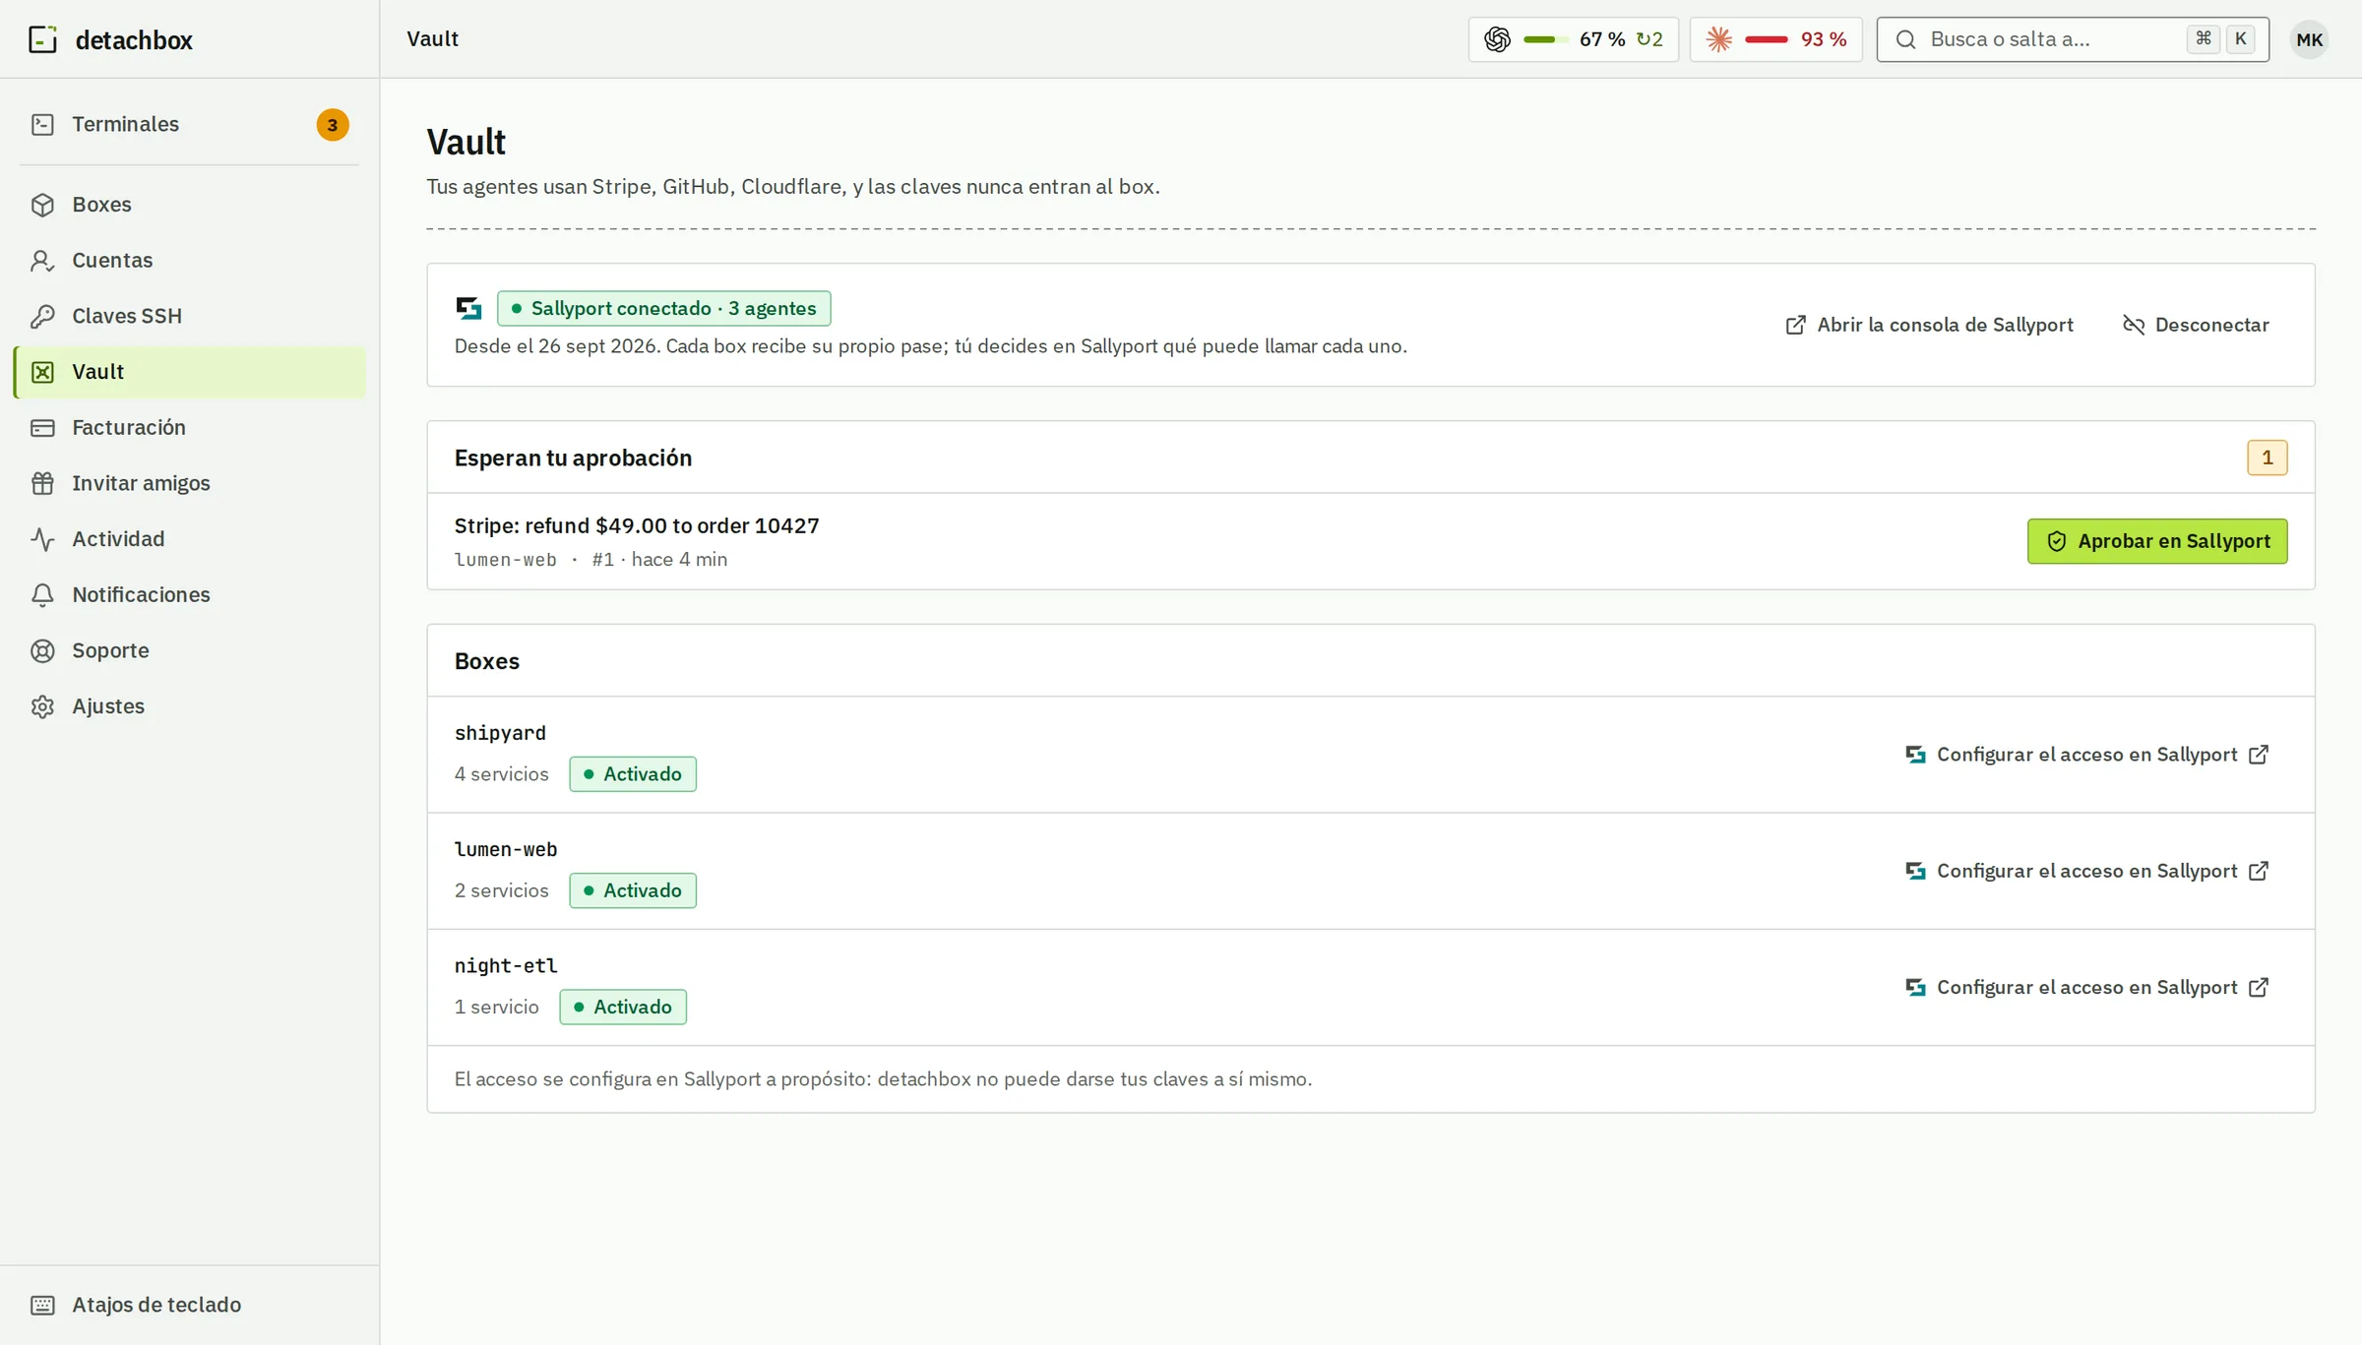Click the Terminales badge showing 3
The image size is (2362, 1345).
coord(333,125)
